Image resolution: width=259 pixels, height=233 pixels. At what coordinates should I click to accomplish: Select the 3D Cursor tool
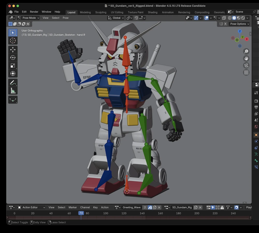[x=13, y=40]
